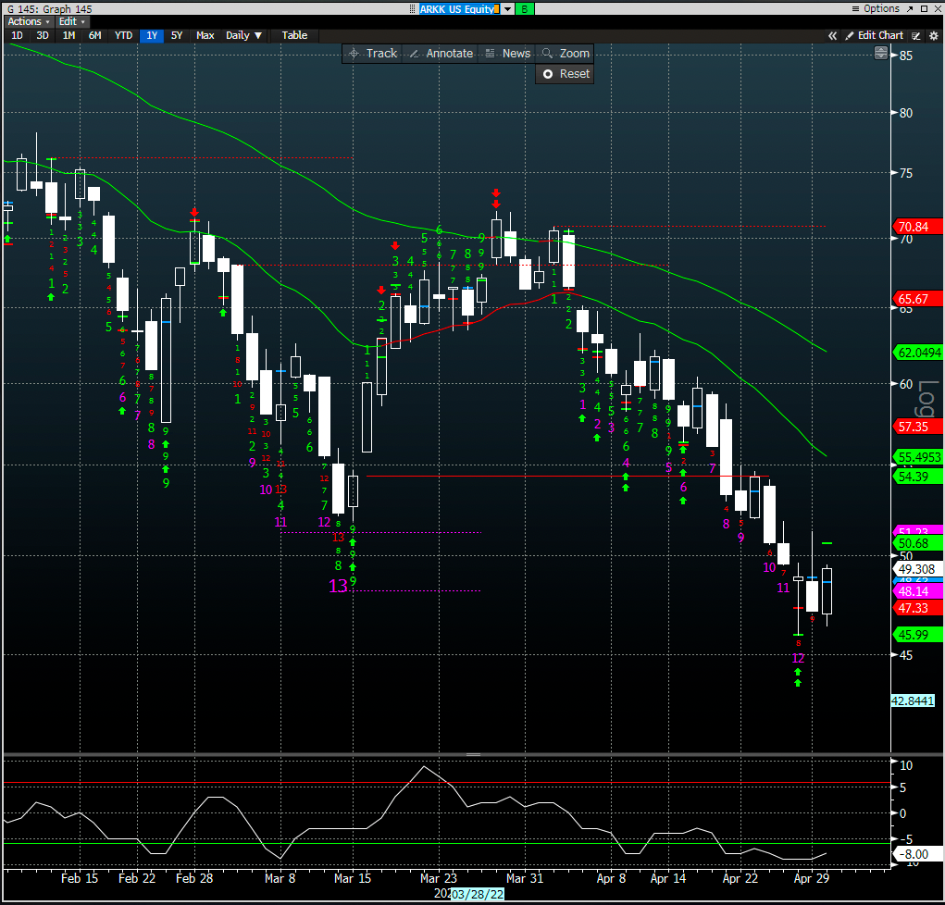945x905 pixels.
Task: Select the 5Y range tab
Action: pos(177,35)
